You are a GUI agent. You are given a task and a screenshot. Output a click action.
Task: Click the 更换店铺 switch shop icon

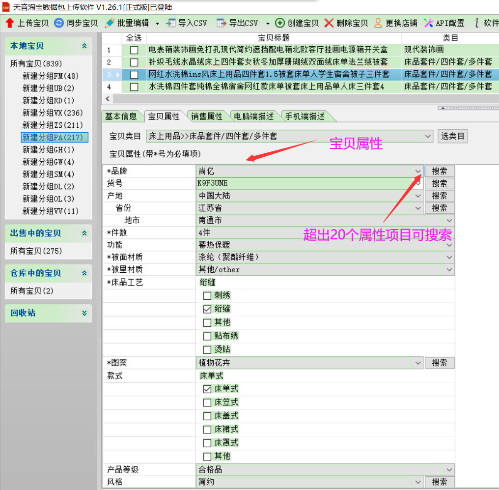tap(378, 23)
